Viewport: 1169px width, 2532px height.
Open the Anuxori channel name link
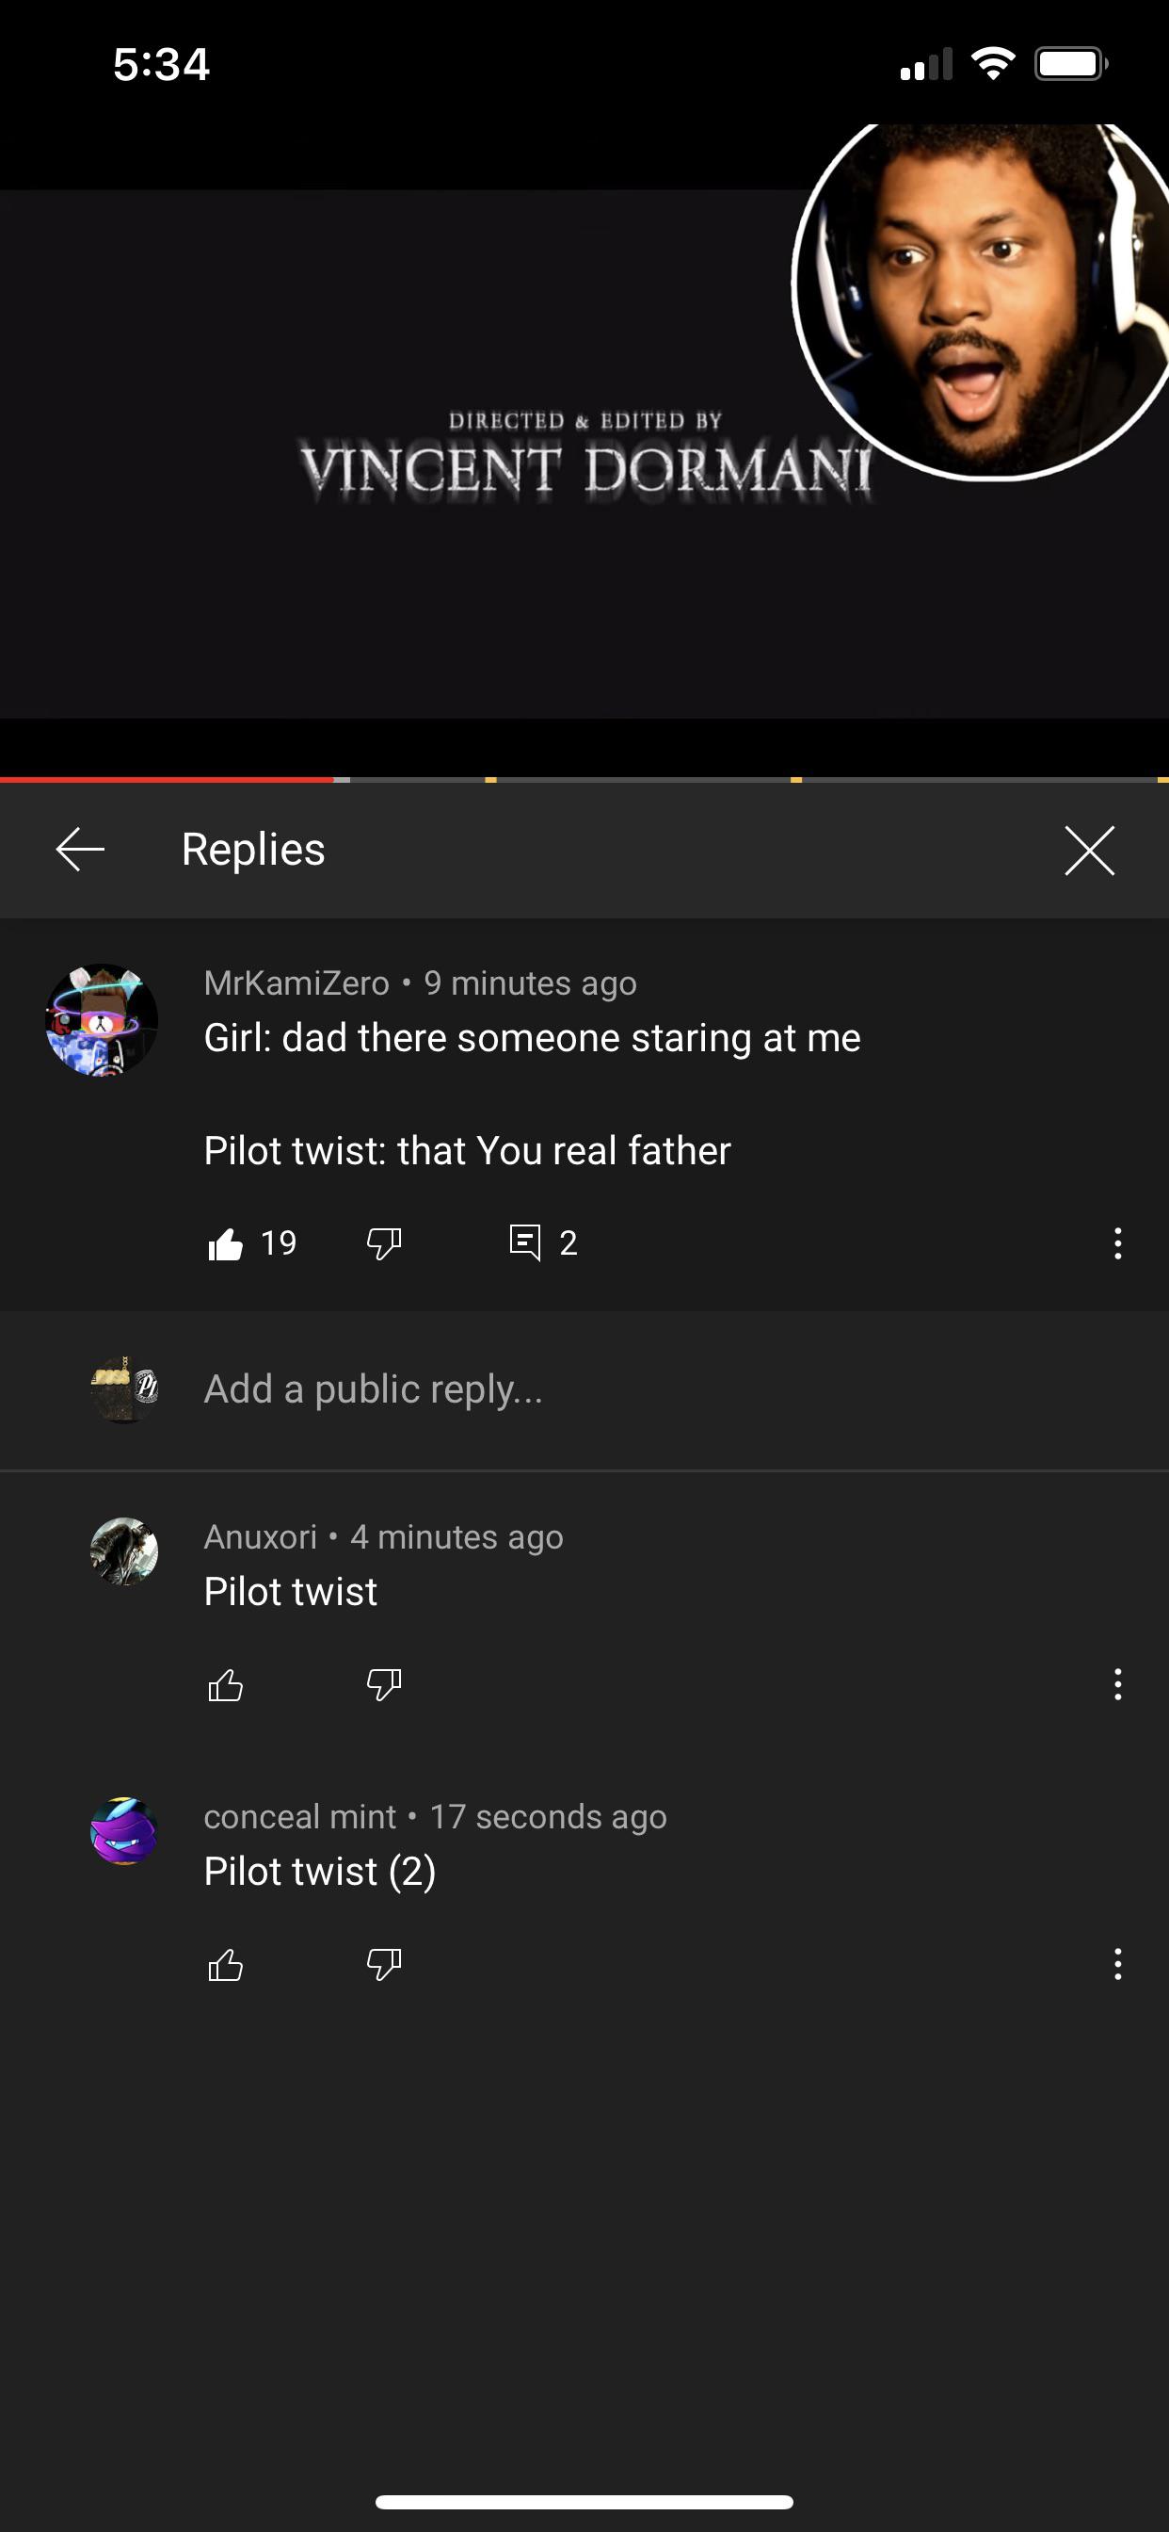click(x=261, y=1536)
